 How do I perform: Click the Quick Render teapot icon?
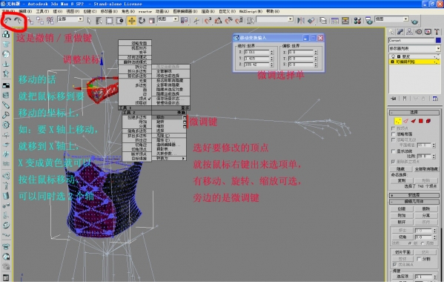(x=414, y=22)
